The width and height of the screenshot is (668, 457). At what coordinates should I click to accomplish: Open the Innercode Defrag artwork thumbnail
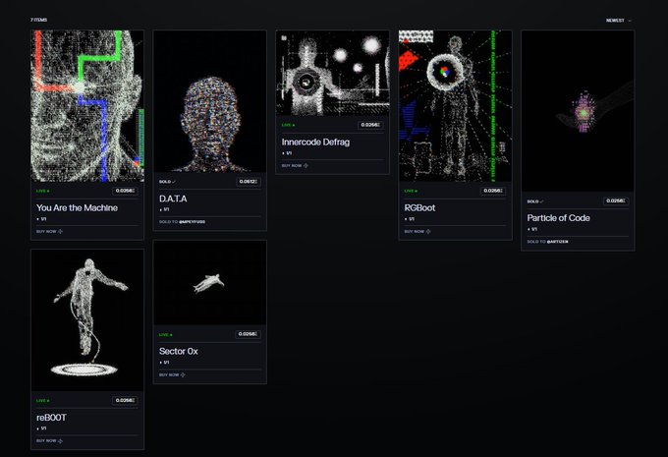coord(332,73)
